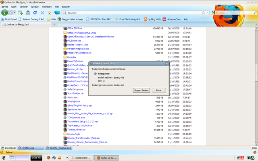The height and width of the screenshot is (161, 258).
Task: Open PE_Builder.zip file link
Action: point(74,41)
